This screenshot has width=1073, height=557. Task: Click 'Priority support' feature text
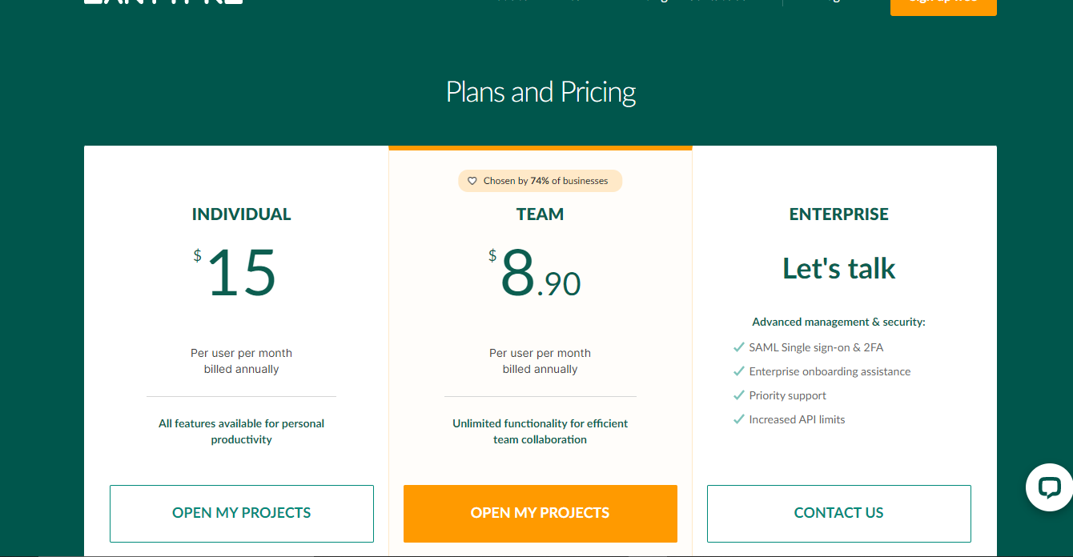point(787,395)
